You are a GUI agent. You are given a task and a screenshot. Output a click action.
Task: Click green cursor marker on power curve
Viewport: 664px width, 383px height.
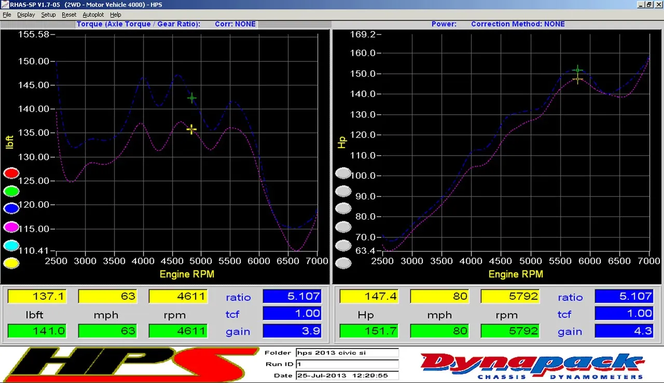click(577, 70)
